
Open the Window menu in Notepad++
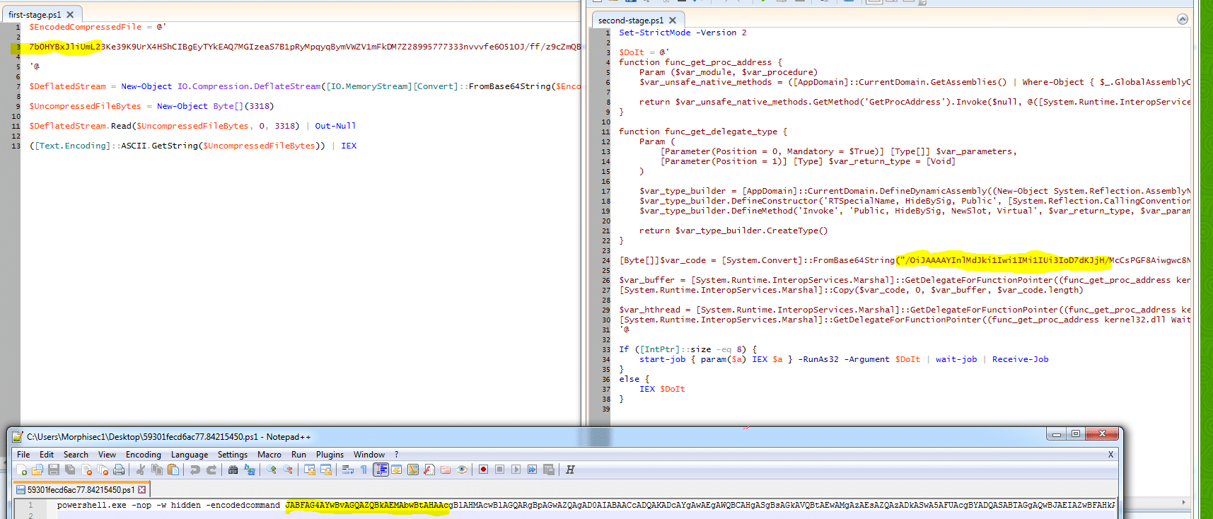pos(369,455)
